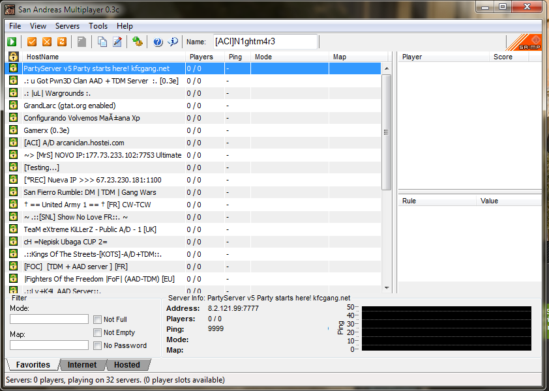The height and width of the screenshot is (391, 549).
Task: Switch to the Hosted tab
Action: [126, 365]
